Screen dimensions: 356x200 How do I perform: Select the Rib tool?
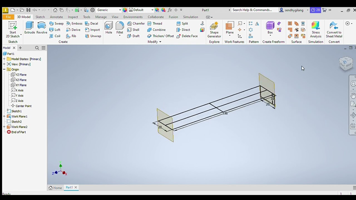71,36
